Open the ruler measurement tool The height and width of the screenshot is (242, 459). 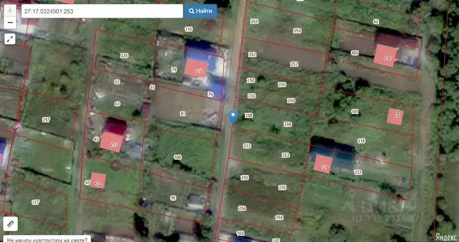pyautogui.click(x=10, y=224)
